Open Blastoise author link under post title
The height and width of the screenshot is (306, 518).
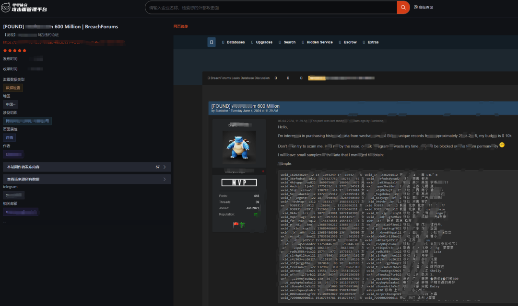pyautogui.click(x=222, y=111)
